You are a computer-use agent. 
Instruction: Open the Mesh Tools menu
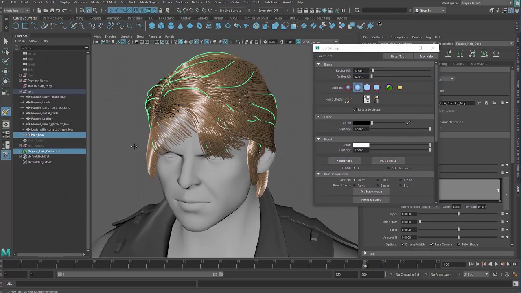pyautogui.click(x=128, y=2)
